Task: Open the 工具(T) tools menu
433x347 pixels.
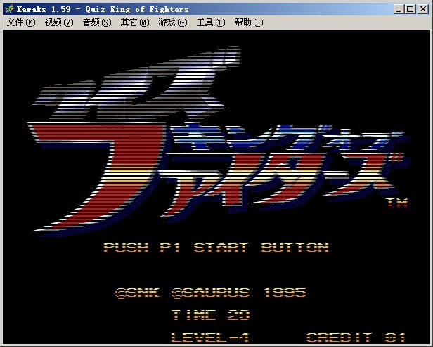Action: click(211, 22)
